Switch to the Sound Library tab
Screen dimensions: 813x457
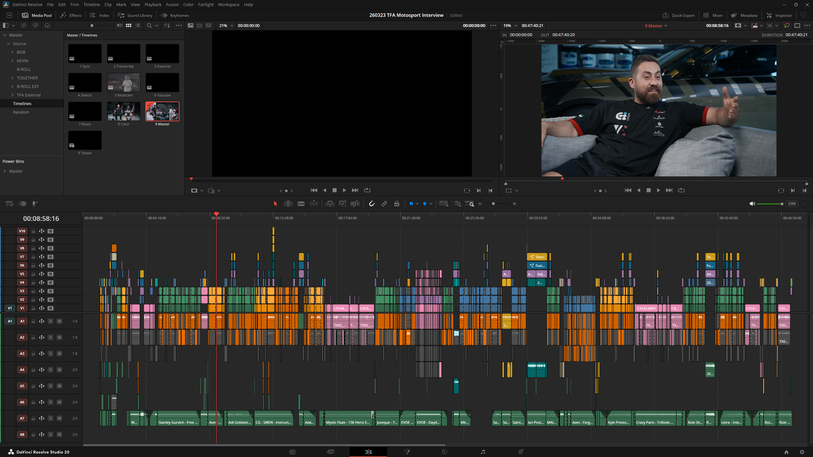coord(134,15)
